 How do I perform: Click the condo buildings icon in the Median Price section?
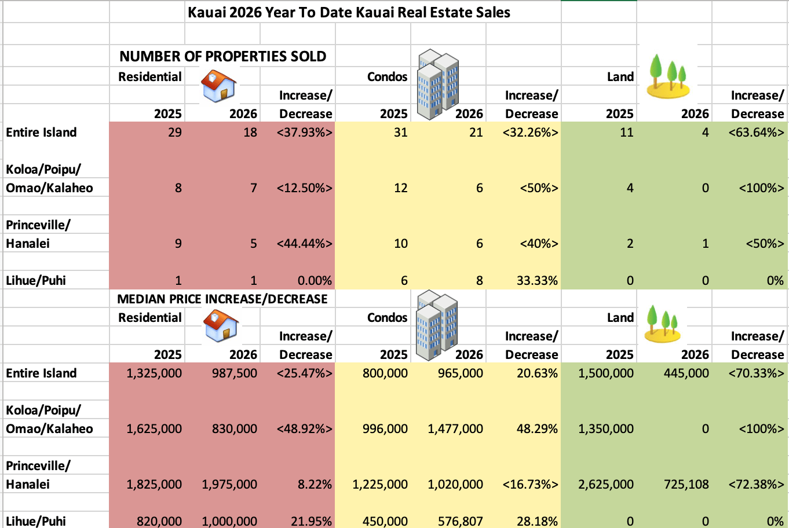(437, 323)
